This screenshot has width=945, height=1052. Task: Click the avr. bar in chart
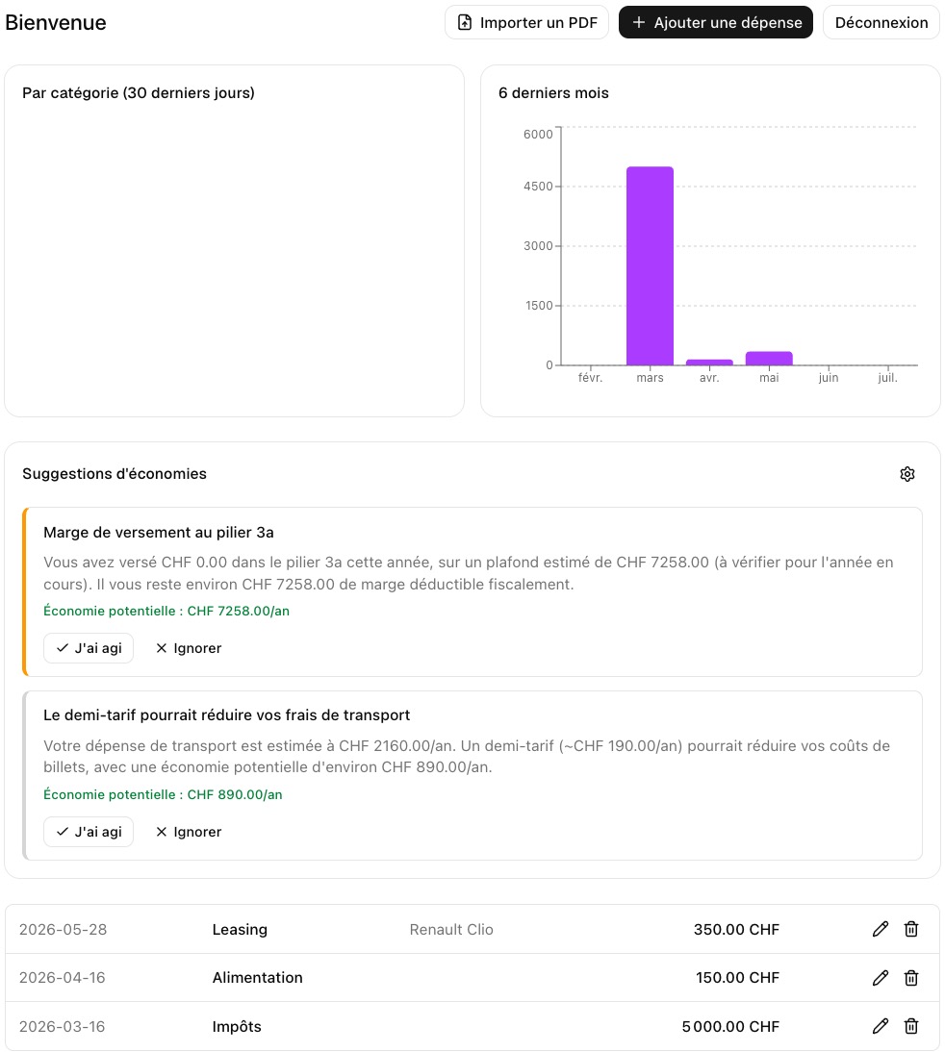[709, 363]
